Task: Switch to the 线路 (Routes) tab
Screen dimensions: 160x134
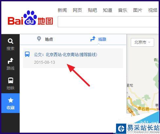Action: click(x=102, y=39)
